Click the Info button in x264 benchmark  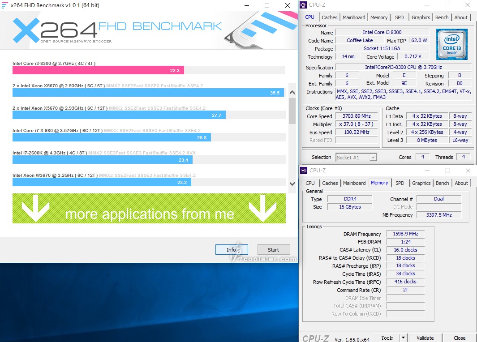(232, 250)
